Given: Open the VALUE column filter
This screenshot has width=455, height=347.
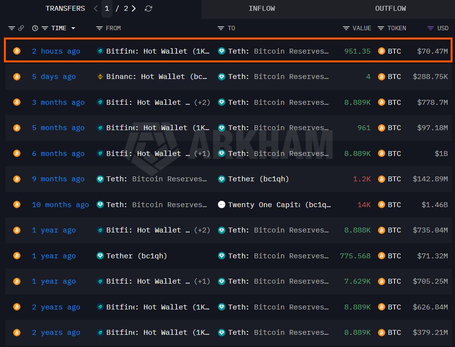Looking at the screenshot, I should pyautogui.click(x=346, y=28).
